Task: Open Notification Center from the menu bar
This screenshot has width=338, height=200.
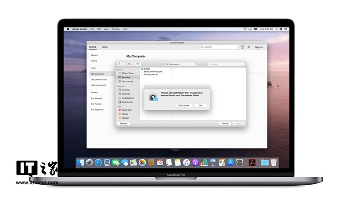Action: click(x=286, y=29)
